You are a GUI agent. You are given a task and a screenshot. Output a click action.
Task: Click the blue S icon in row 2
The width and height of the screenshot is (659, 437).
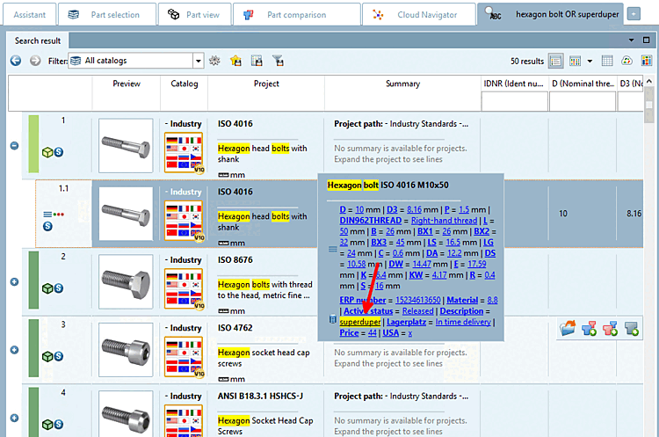pyautogui.click(x=59, y=288)
